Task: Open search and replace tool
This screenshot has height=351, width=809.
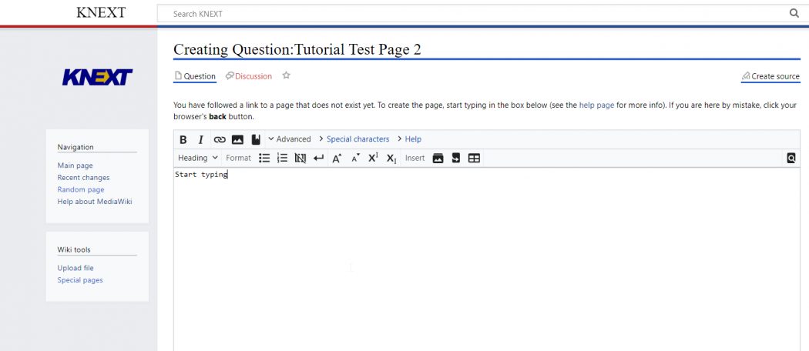Action: (791, 158)
